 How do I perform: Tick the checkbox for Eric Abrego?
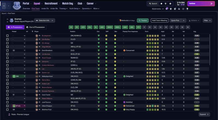(7, 43)
